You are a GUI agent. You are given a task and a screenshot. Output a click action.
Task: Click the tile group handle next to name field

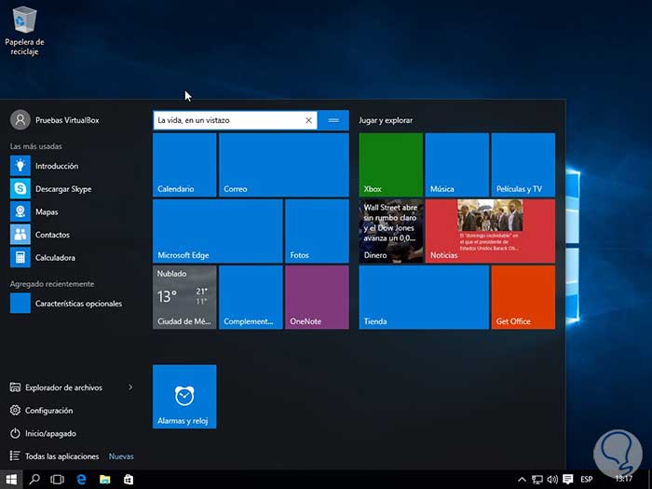pyautogui.click(x=333, y=120)
